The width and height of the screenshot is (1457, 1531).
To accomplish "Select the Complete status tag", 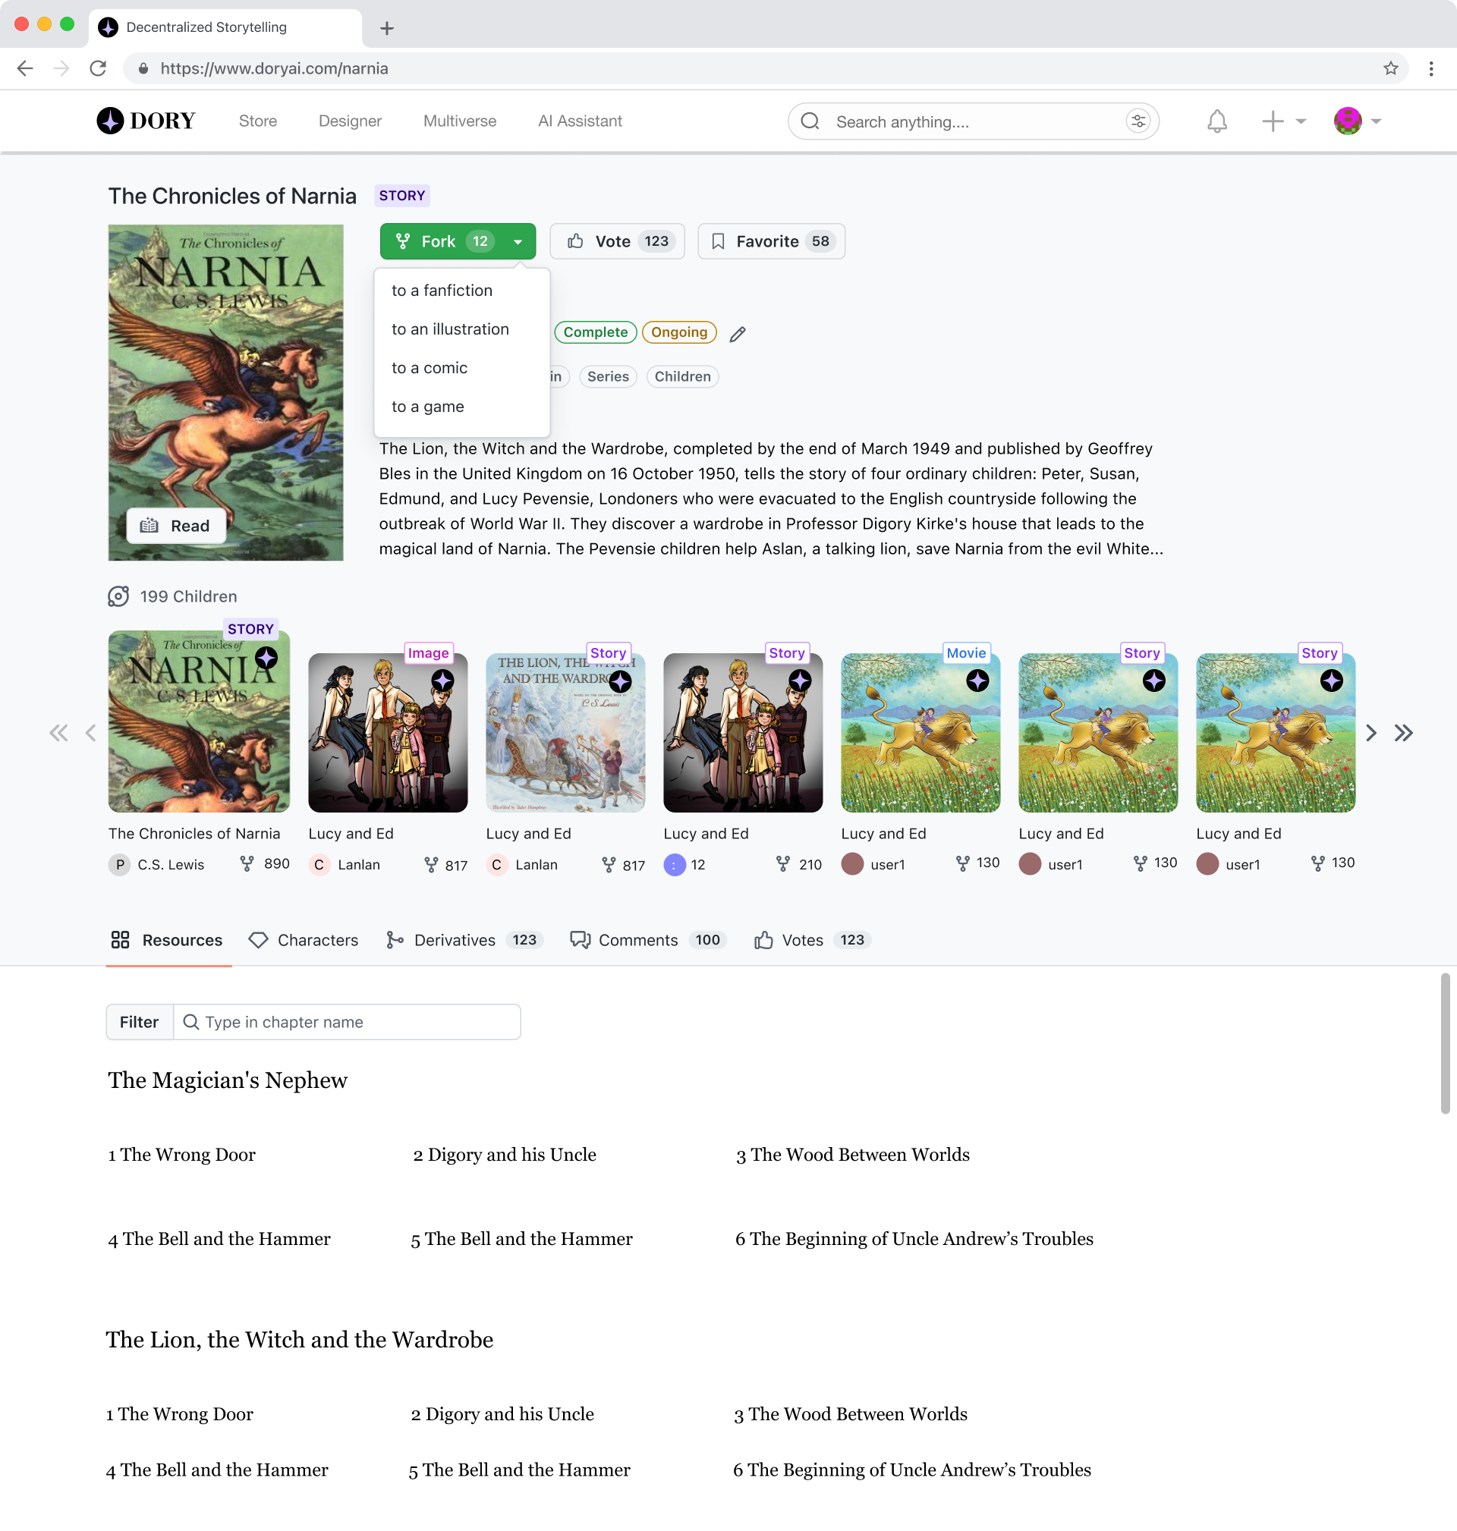I will [x=595, y=332].
